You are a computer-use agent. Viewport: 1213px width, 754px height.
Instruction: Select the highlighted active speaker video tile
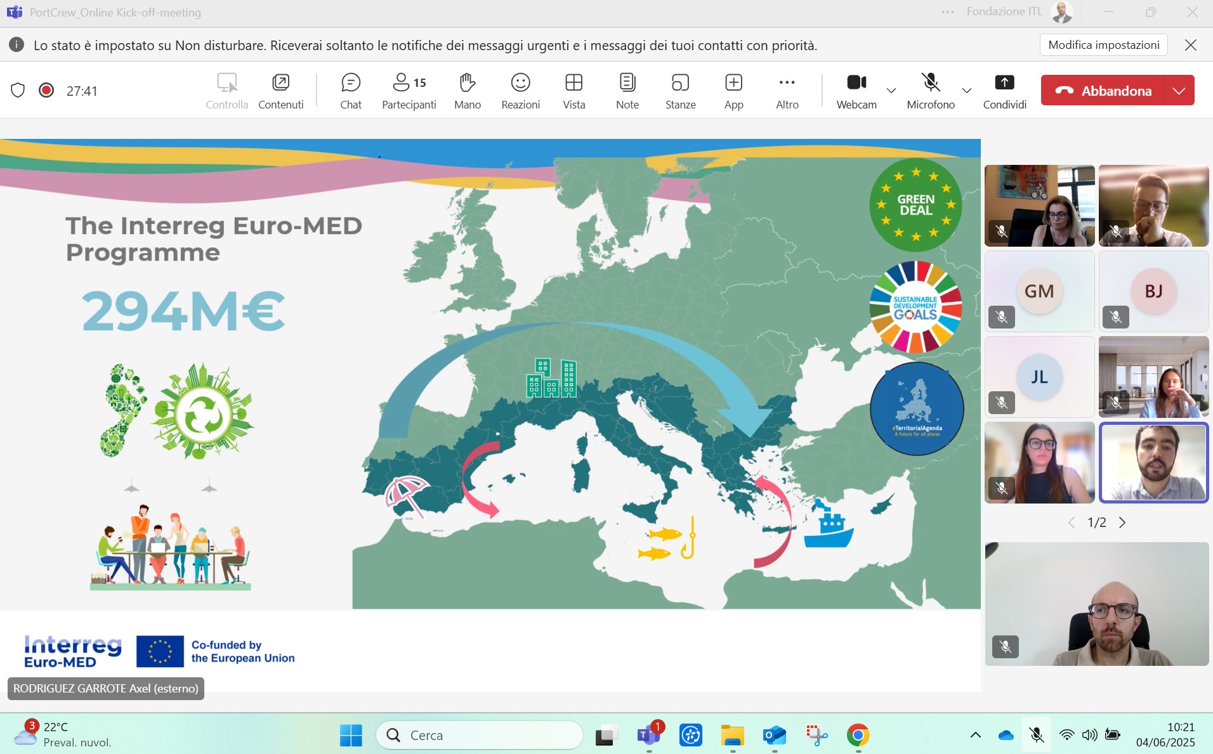tap(1154, 463)
